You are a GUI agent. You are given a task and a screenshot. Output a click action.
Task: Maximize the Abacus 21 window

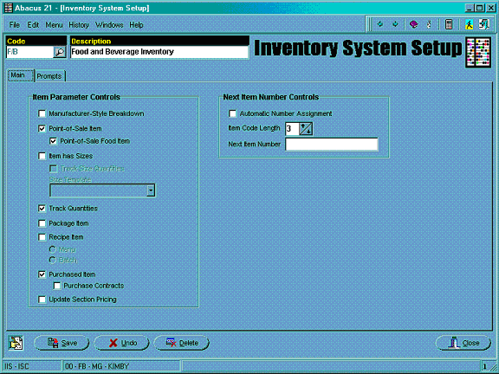click(479, 8)
